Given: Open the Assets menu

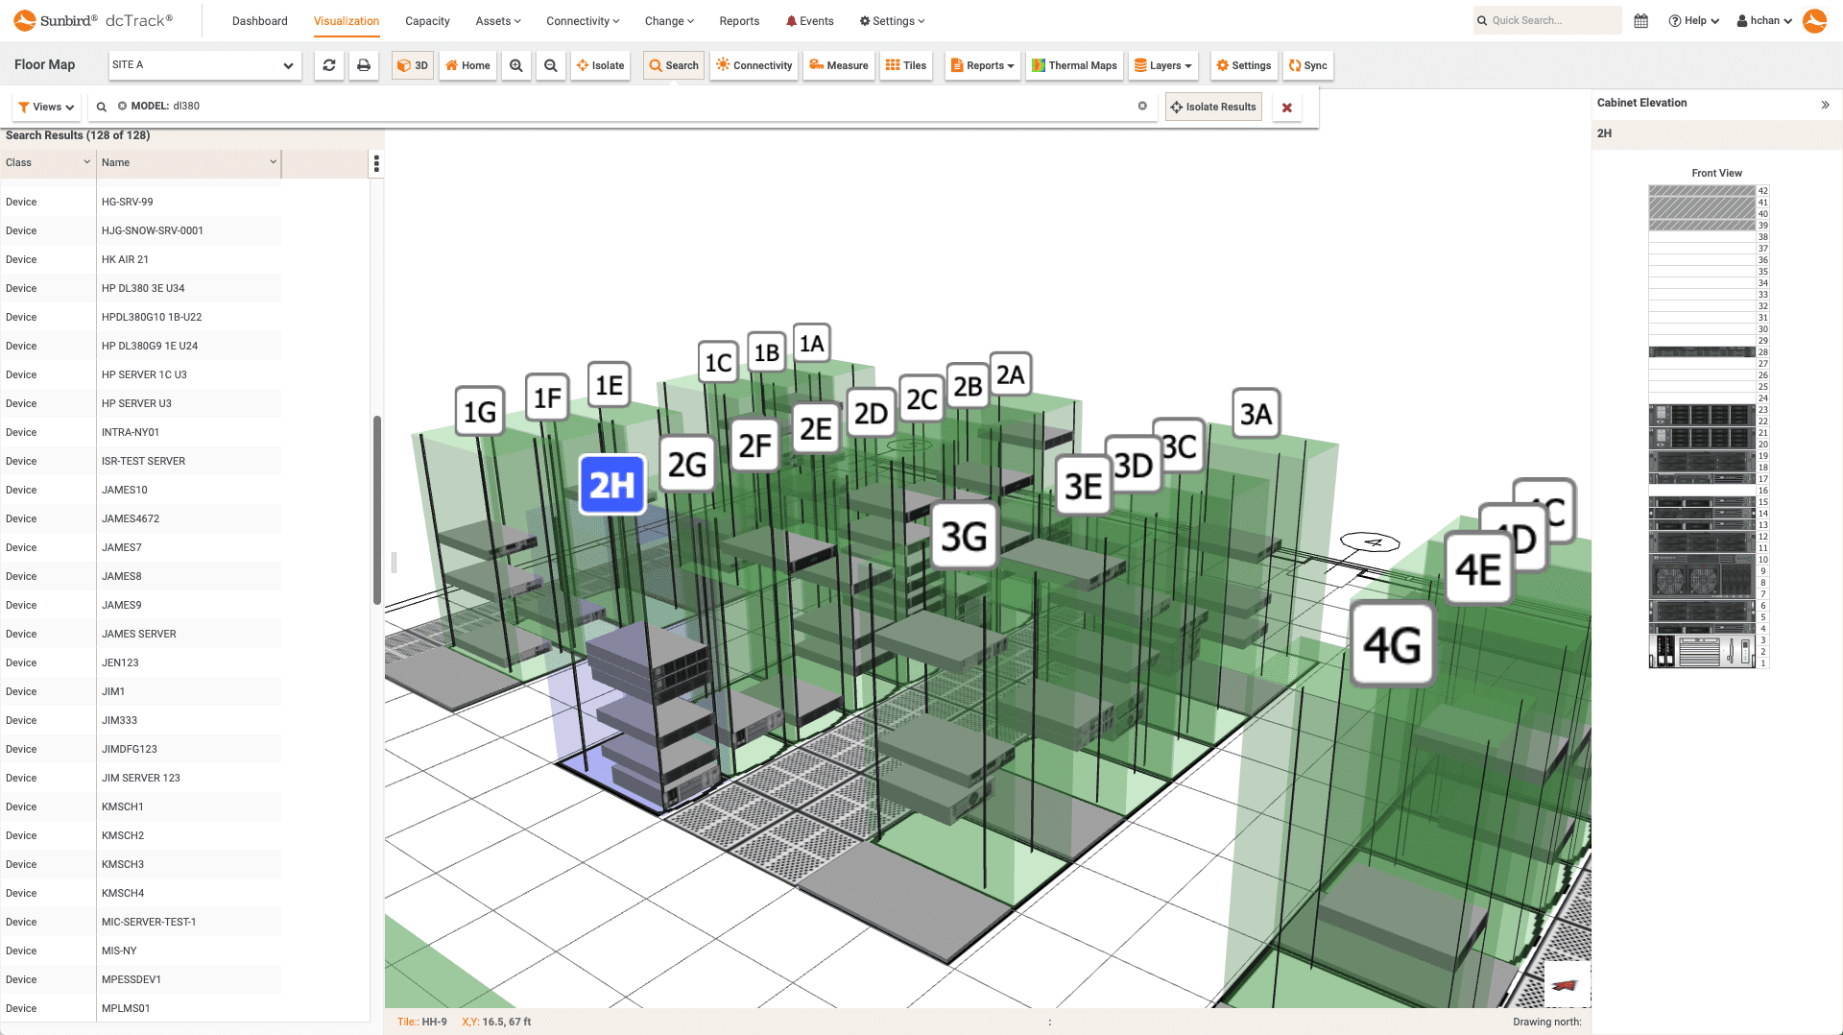Looking at the screenshot, I should pos(497,20).
